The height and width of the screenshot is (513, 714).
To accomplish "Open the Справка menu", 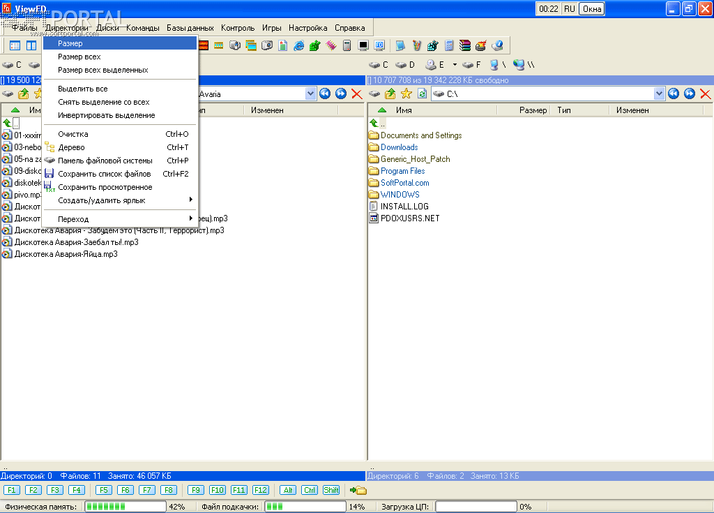I will point(350,28).
